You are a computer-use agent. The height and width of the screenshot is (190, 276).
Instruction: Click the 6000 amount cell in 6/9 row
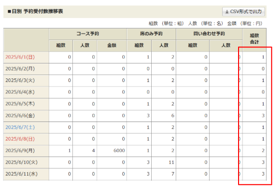119,150
